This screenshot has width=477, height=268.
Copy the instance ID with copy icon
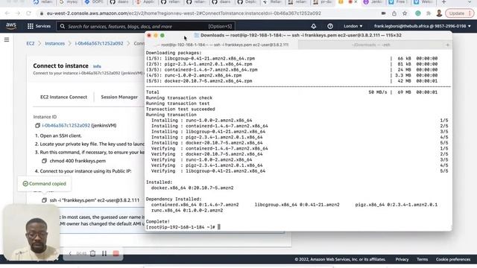coord(37,126)
